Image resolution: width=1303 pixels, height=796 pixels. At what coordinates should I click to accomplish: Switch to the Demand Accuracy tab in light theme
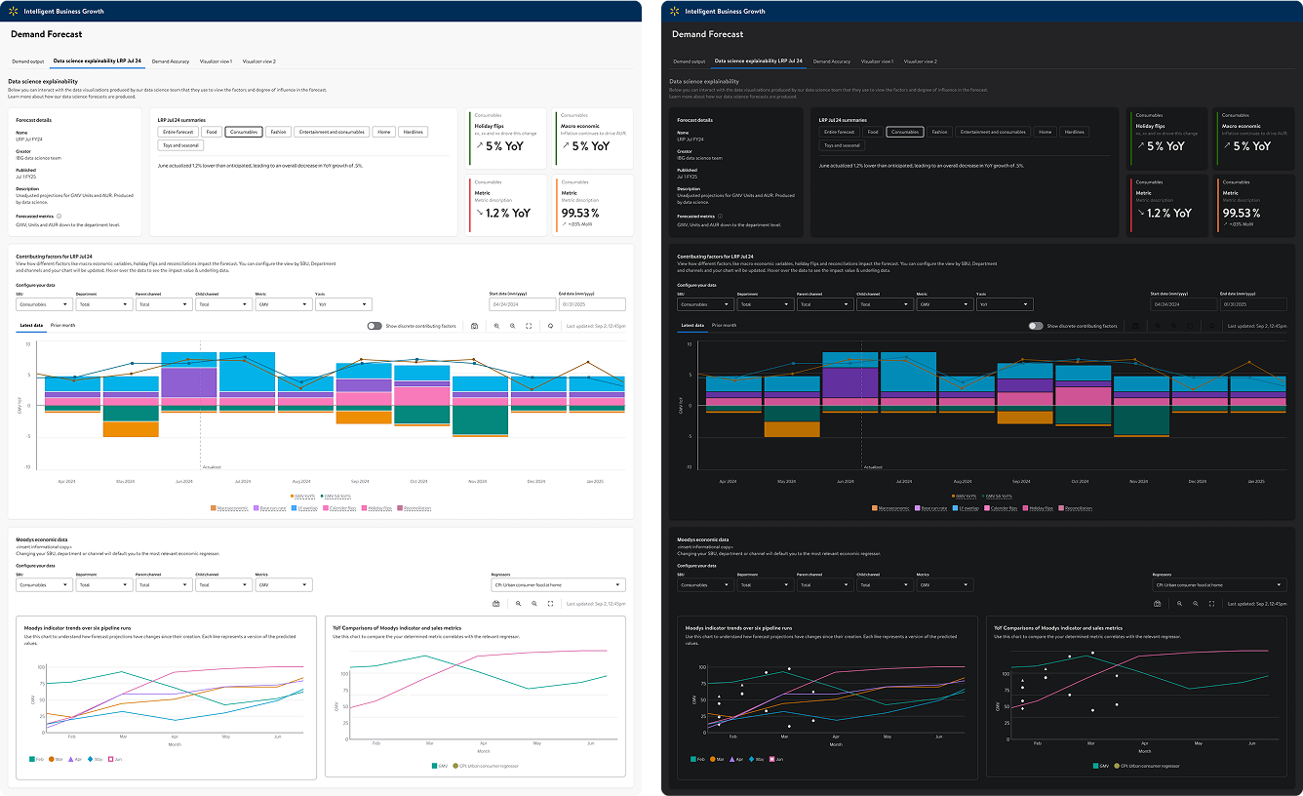[171, 61]
